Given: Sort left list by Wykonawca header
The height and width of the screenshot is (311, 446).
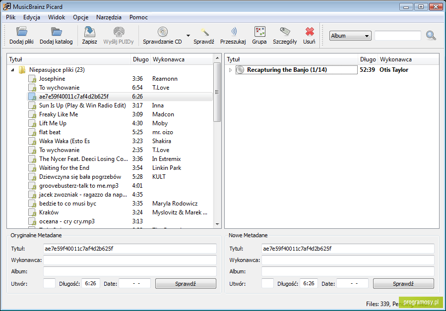Looking at the screenshot, I should (182, 59).
